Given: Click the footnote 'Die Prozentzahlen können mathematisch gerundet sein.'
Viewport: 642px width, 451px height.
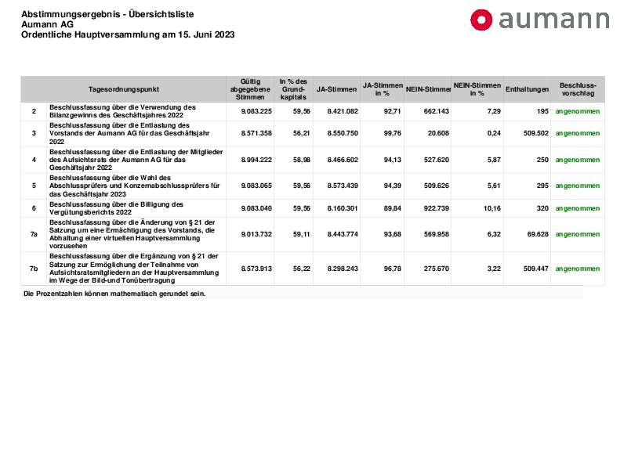Looking at the screenshot, I should (114, 294).
